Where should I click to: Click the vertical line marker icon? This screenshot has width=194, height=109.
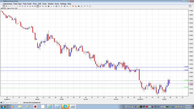pos(51,6)
